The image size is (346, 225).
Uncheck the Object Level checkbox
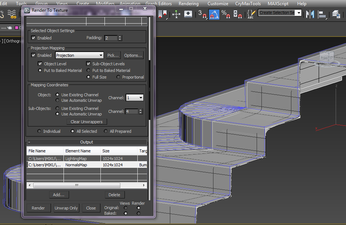point(40,64)
